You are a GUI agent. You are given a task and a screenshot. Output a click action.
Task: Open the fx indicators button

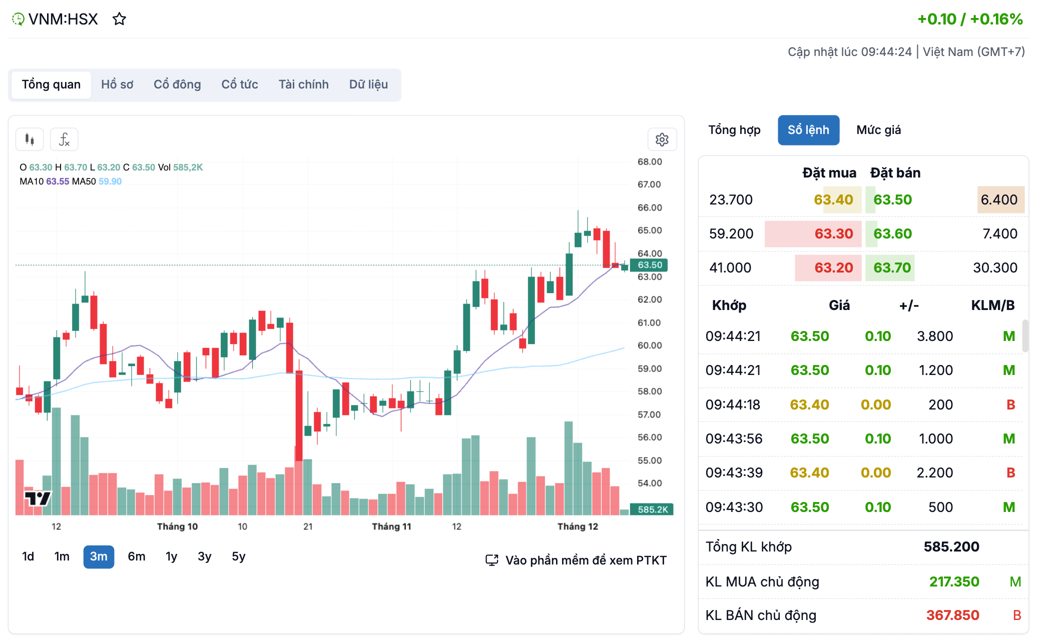[64, 139]
